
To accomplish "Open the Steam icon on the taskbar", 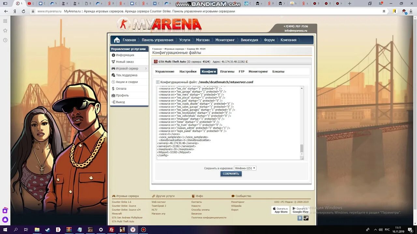I will point(48,229).
